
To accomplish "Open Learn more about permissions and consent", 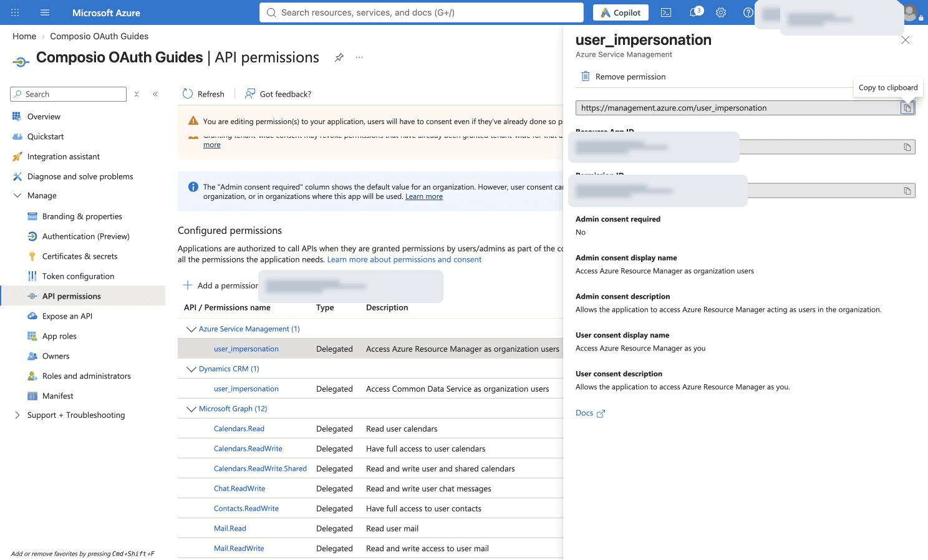I will (404, 259).
